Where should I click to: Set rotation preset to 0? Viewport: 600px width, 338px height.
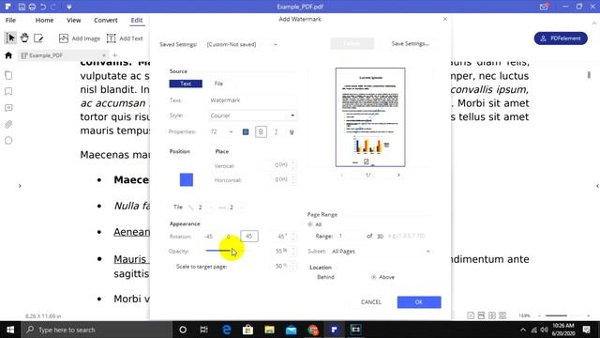coord(229,237)
